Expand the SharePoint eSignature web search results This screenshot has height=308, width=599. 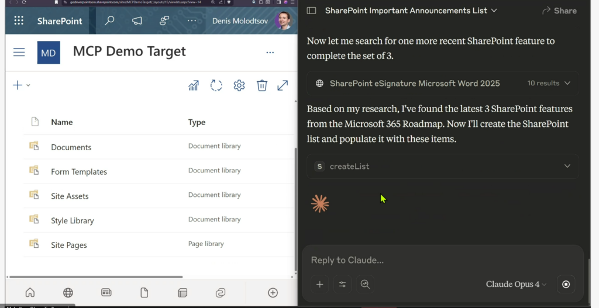[443, 83]
